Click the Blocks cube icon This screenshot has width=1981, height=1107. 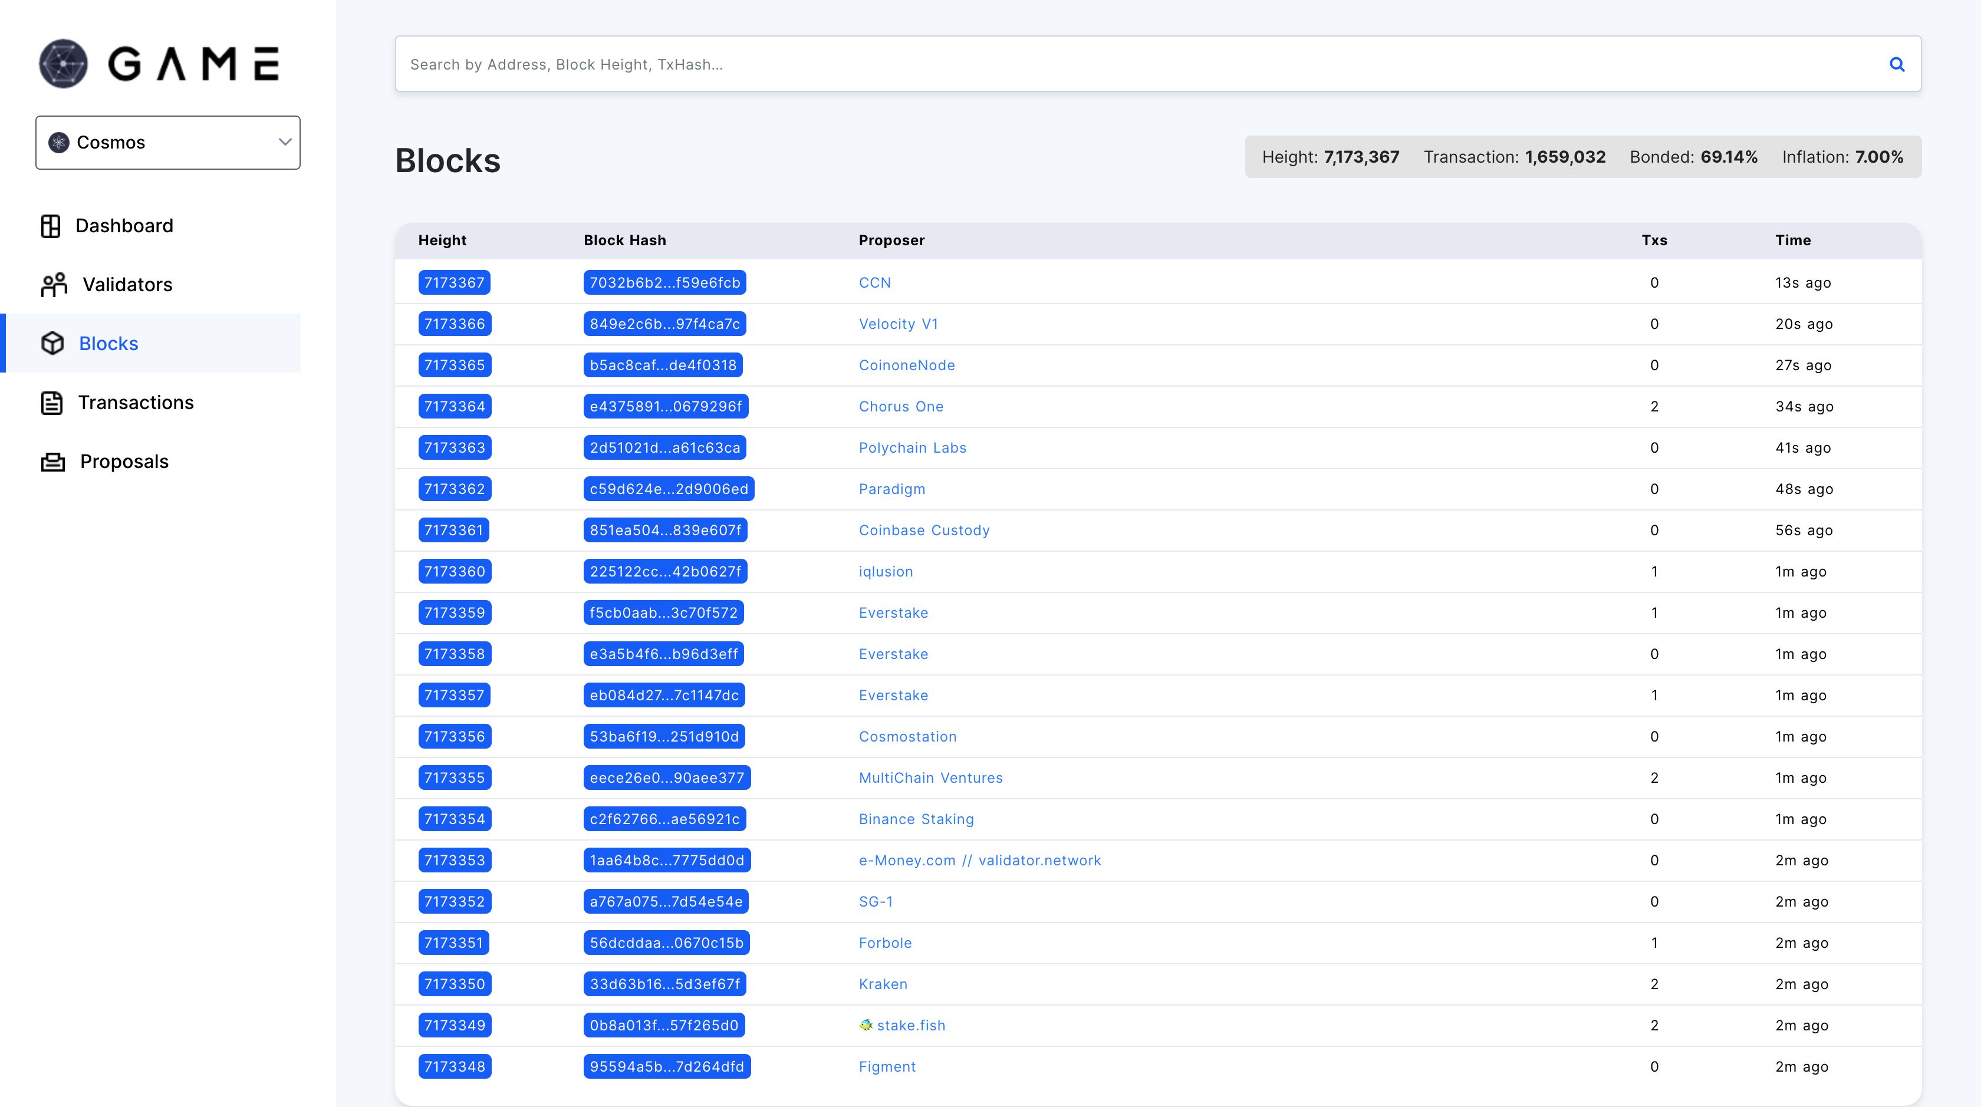52,344
